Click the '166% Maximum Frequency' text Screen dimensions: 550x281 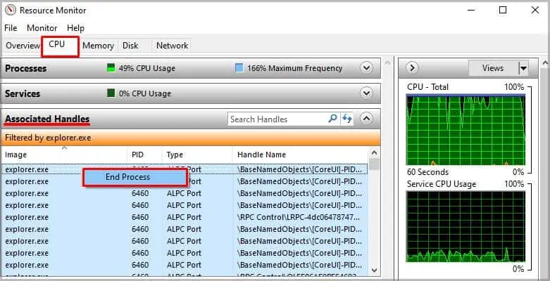294,68
